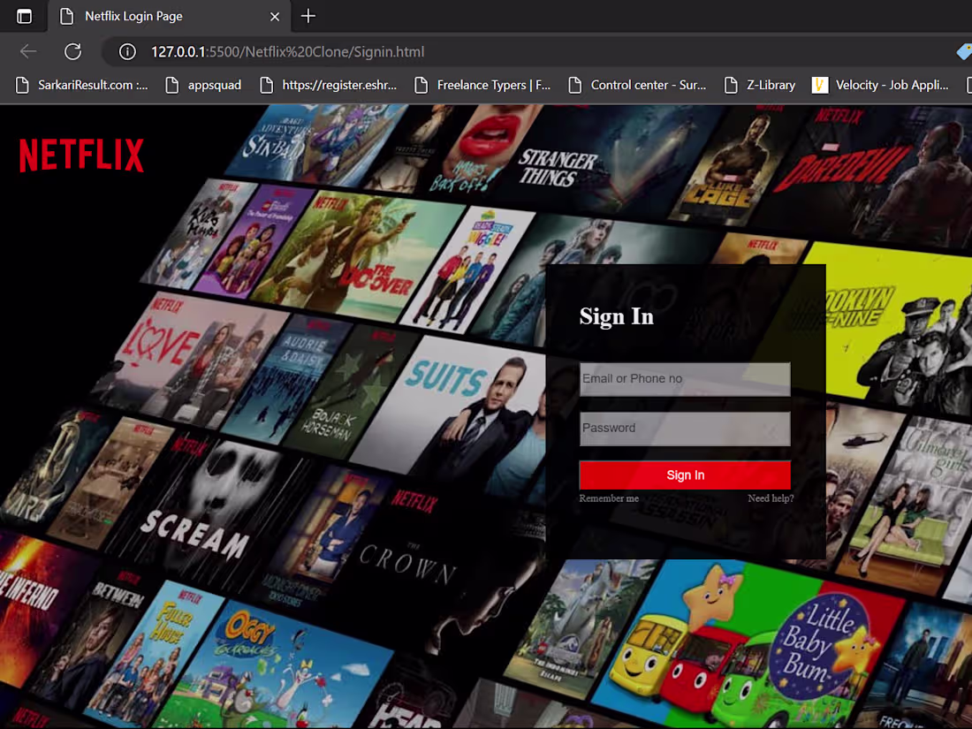The height and width of the screenshot is (729, 972).
Task: Focus the Password field
Action: pos(685,429)
